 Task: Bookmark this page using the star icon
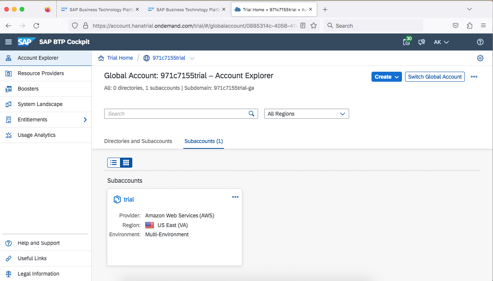tap(314, 25)
